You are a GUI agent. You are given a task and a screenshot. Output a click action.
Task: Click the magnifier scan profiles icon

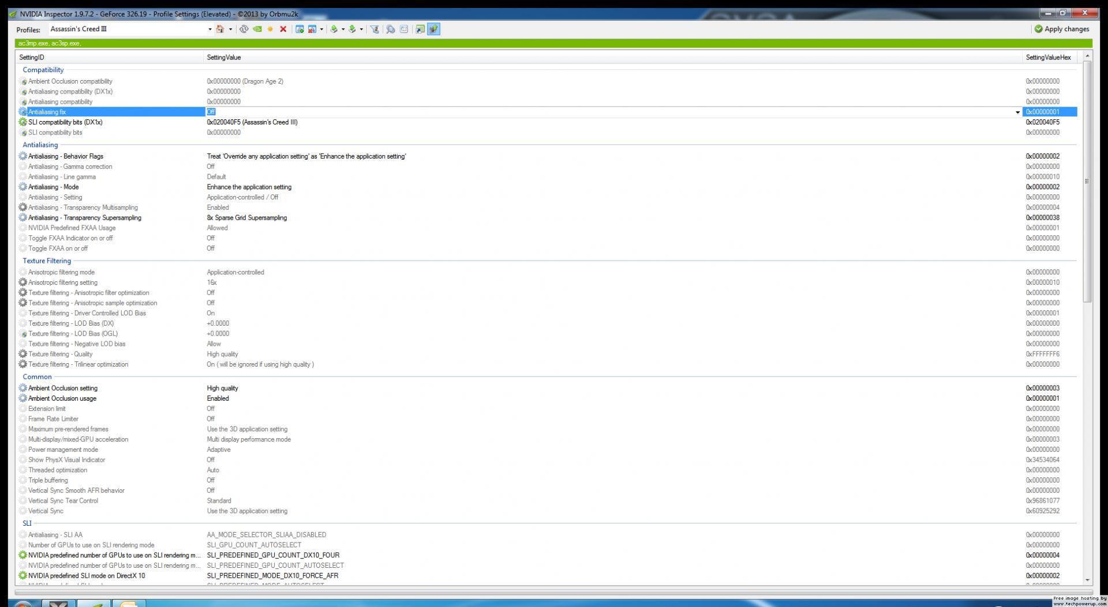point(391,29)
